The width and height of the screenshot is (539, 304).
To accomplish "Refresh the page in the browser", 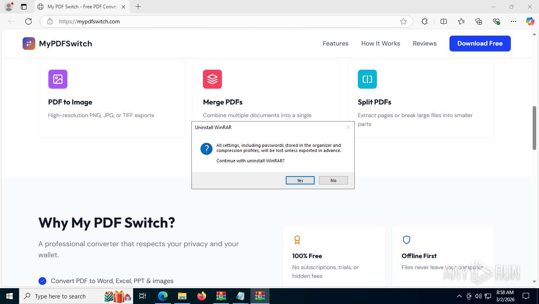I will 29,21.
